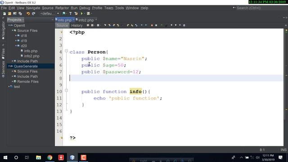Image resolution: width=288 pixels, height=162 pixels.
Task: Go to Next Bookmark icon
Action: tap(132, 25)
